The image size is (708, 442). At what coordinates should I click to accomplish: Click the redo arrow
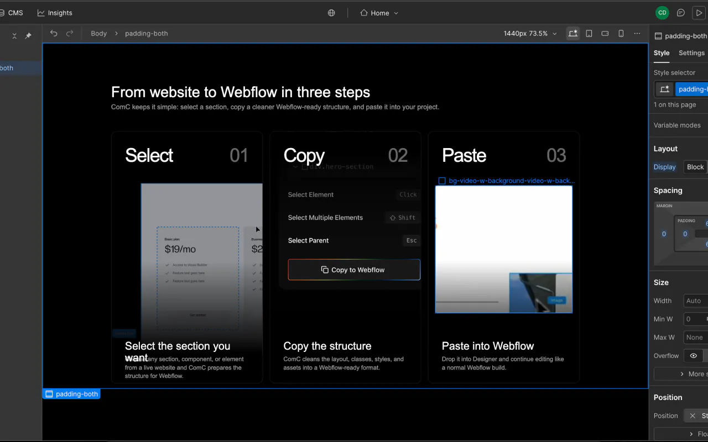click(70, 33)
